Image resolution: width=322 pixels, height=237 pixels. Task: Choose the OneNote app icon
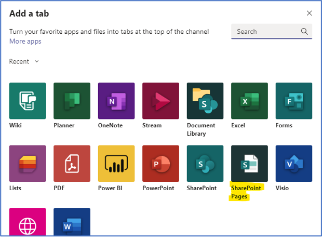tap(116, 101)
